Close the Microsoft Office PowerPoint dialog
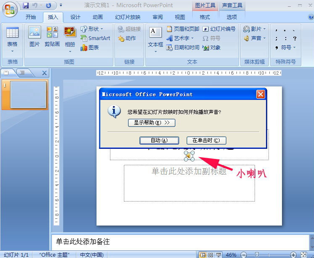314x258 pixels. click(x=260, y=94)
